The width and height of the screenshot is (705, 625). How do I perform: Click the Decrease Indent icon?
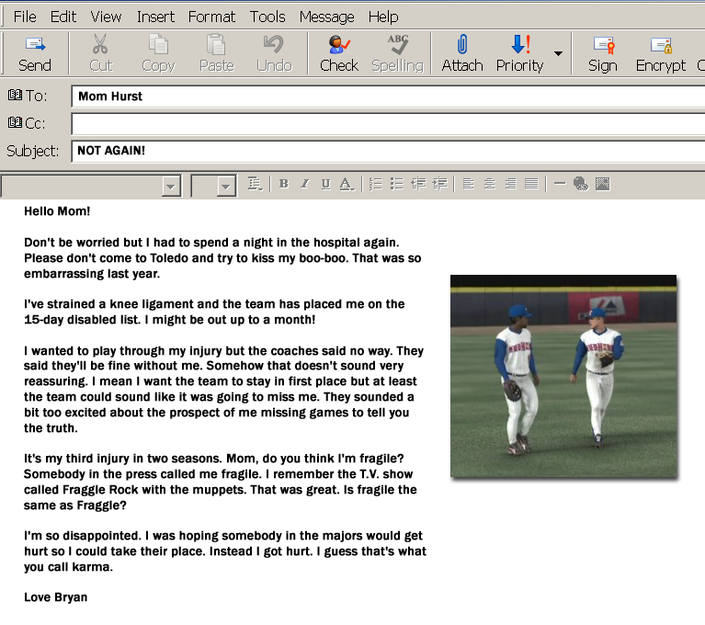pos(418,184)
